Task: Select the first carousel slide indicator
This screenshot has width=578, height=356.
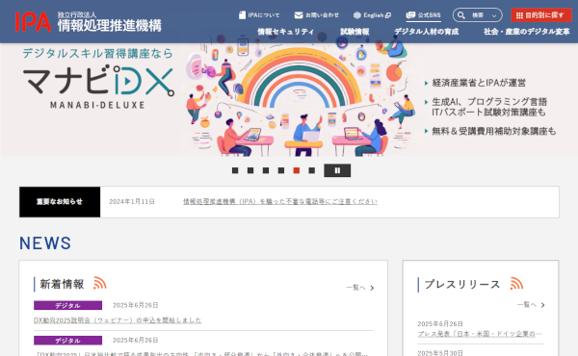Action: [x=235, y=170]
